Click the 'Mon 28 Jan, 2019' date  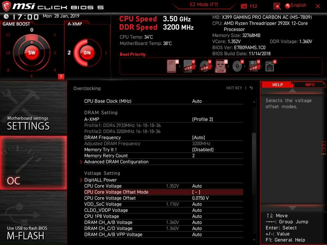click(x=61, y=16)
